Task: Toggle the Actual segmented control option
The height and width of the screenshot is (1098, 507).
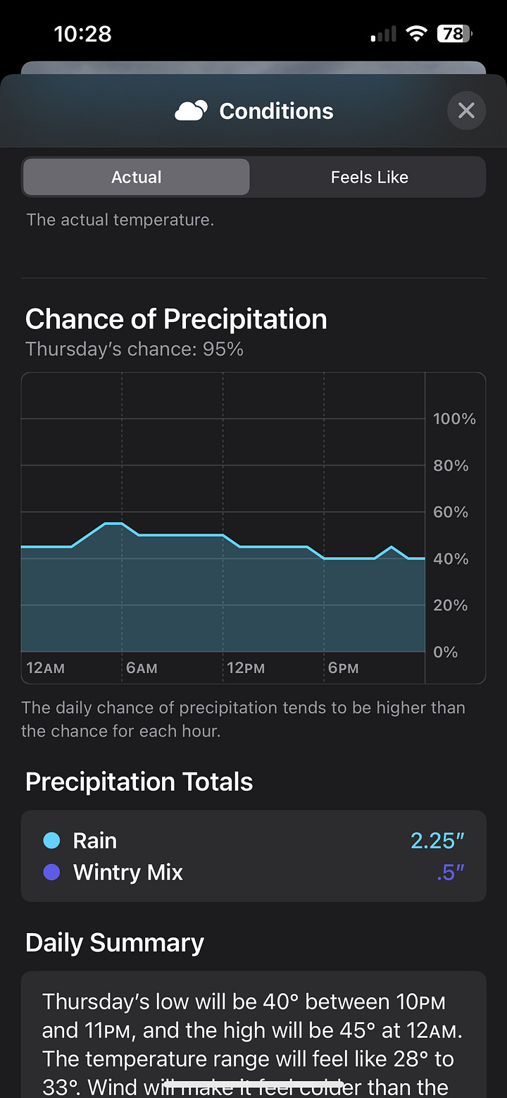Action: (136, 177)
